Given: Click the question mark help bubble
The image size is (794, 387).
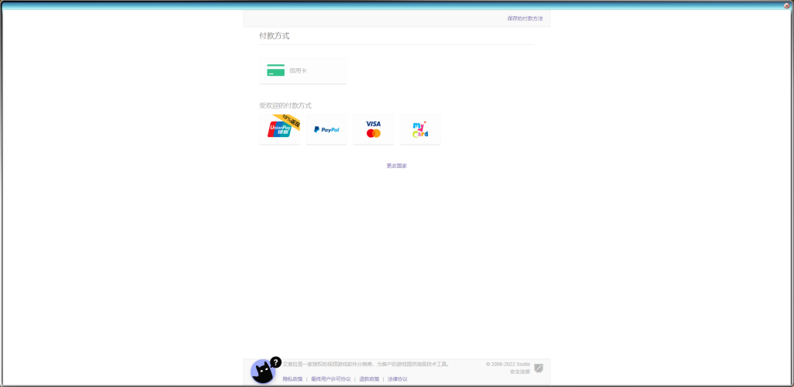Looking at the screenshot, I should pyautogui.click(x=275, y=361).
